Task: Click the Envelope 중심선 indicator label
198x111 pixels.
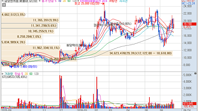Action: [94, 1]
